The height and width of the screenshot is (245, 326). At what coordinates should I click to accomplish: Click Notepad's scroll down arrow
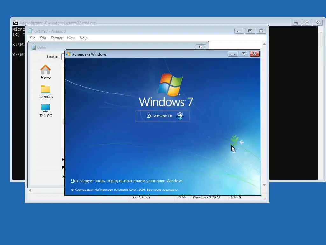point(264,185)
